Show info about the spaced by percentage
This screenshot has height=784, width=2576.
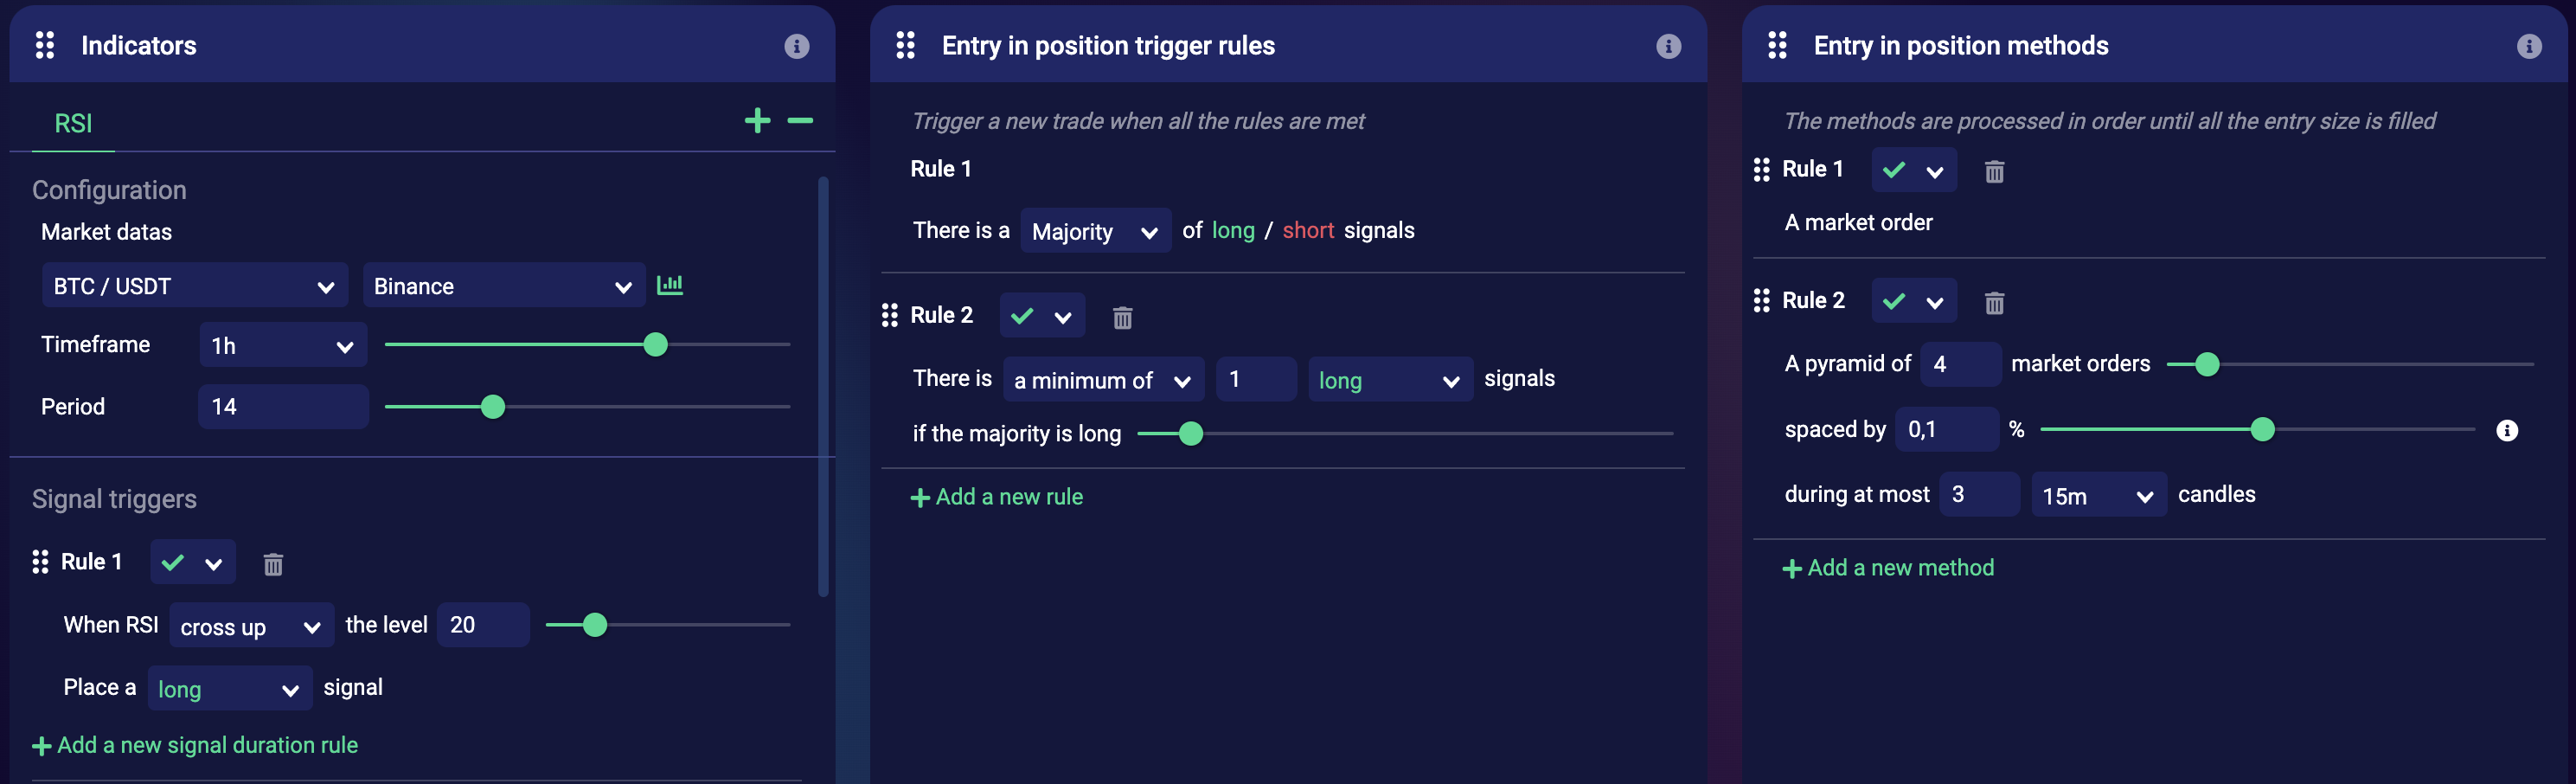[x=2506, y=431]
